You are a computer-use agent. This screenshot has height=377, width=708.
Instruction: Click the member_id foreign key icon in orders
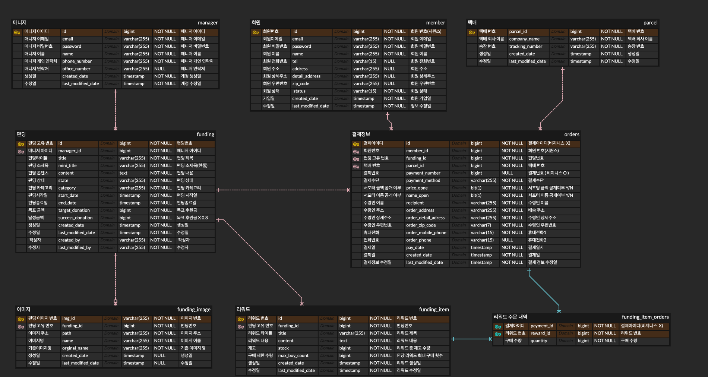click(356, 152)
